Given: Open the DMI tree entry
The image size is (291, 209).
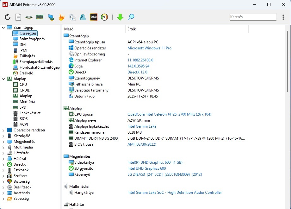Looking at the screenshot, I should pyautogui.click(x=20, y=45).
